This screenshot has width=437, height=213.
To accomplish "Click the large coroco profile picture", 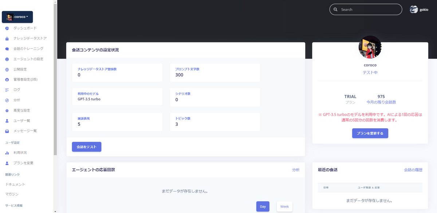I will pyautogui.click(x=370, y=47).
